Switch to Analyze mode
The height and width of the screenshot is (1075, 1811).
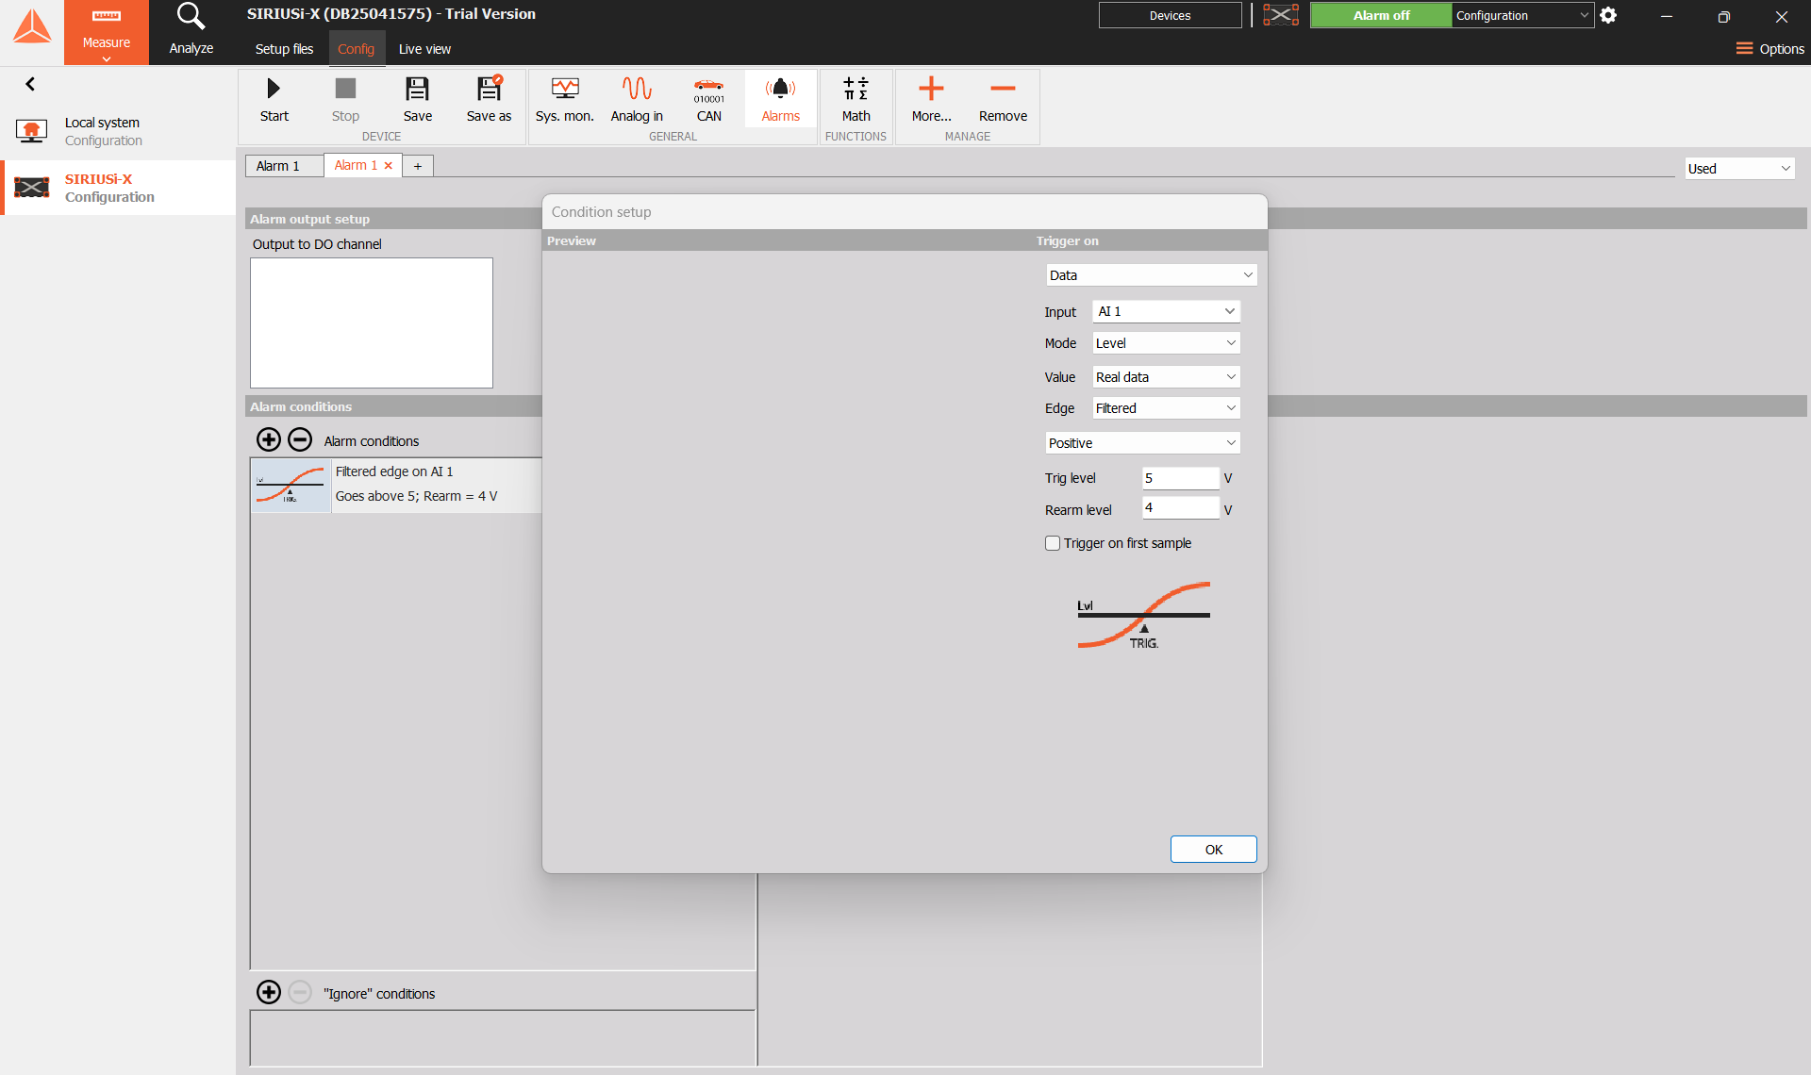[191, 32]
